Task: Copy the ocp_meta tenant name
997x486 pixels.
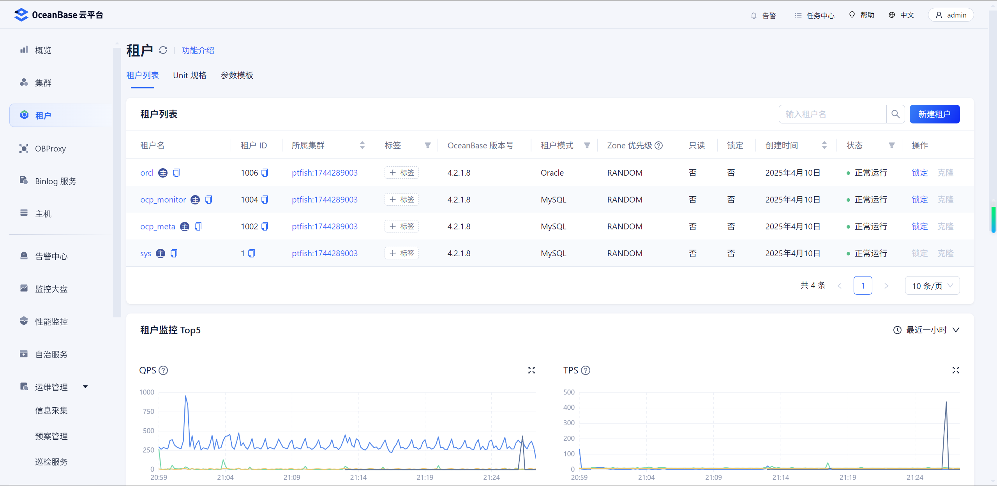Action: coord(198,226)
